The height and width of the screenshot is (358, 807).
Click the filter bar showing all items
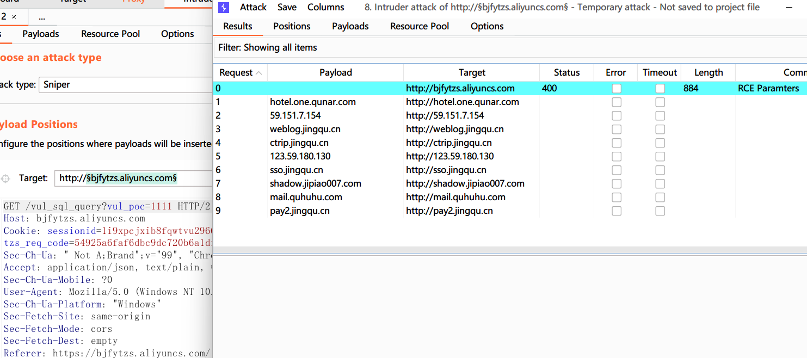pyautogui.click(x=510, y=47)
